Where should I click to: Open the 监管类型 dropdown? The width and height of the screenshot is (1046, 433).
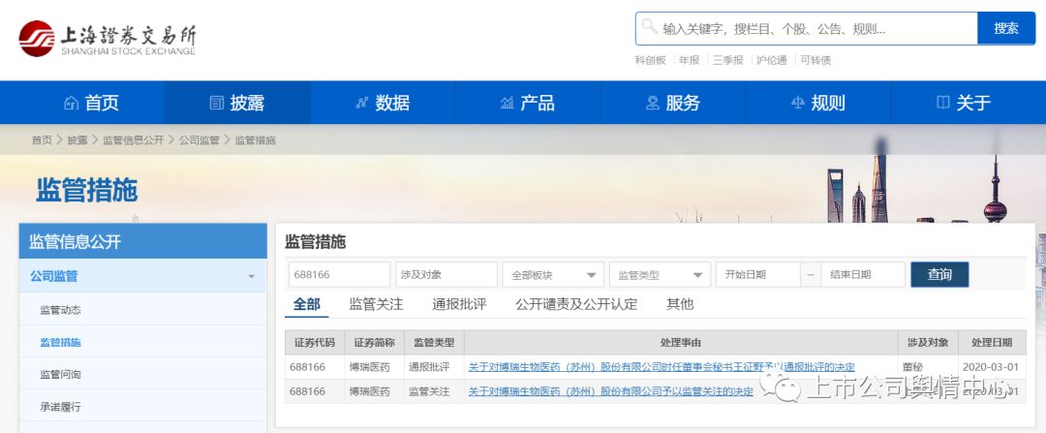660,274
